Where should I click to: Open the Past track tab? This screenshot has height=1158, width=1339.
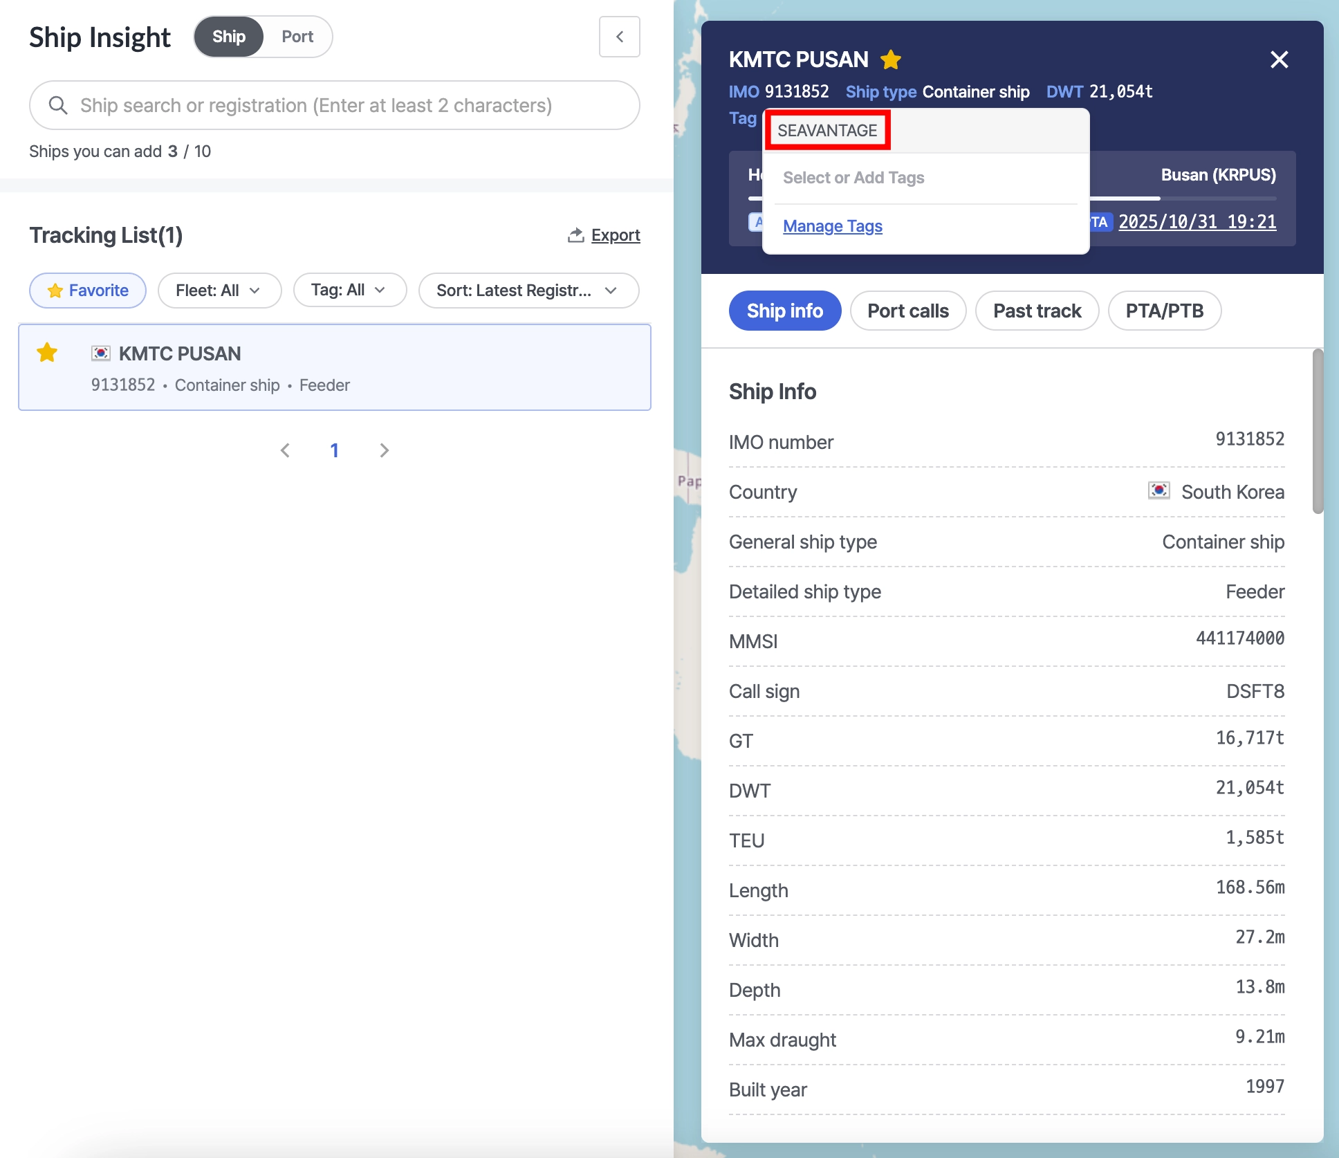[x=1037, y=311]
